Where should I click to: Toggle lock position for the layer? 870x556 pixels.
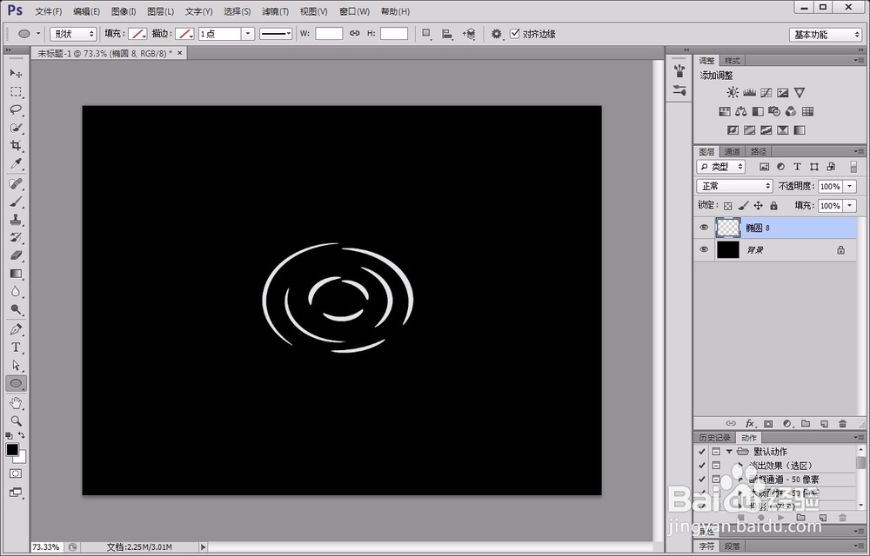tap(759, 205)
